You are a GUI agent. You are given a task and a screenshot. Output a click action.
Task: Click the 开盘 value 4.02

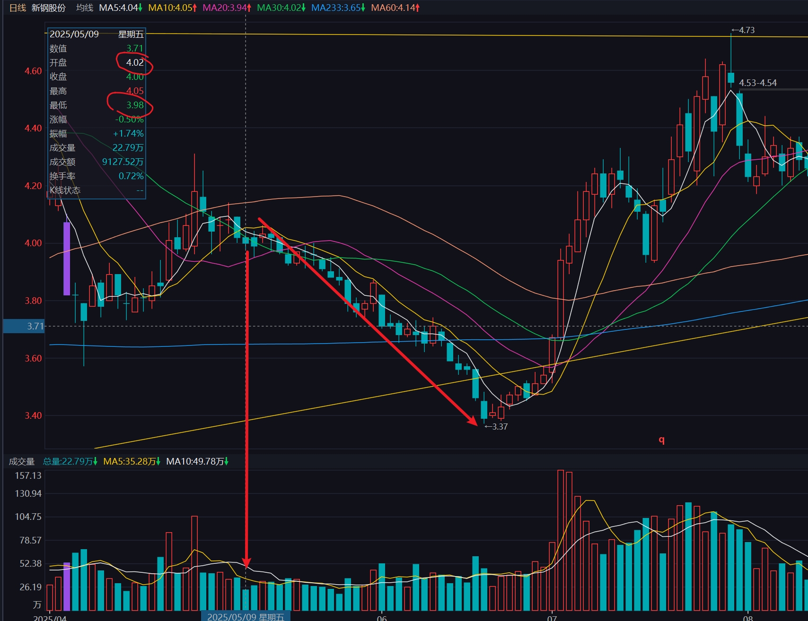[x=135, y=62]
